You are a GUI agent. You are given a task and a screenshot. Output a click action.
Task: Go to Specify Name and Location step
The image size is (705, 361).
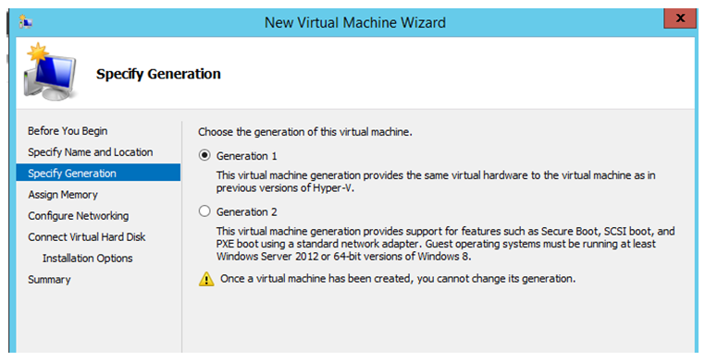point(91,152)
